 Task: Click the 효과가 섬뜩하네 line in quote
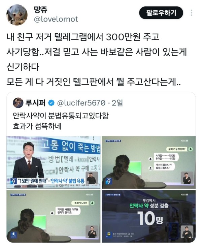click(37, 126)
